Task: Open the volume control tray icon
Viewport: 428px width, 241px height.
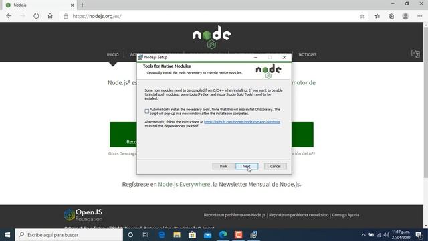Action: pyautogui.click(x=387, y=235)
